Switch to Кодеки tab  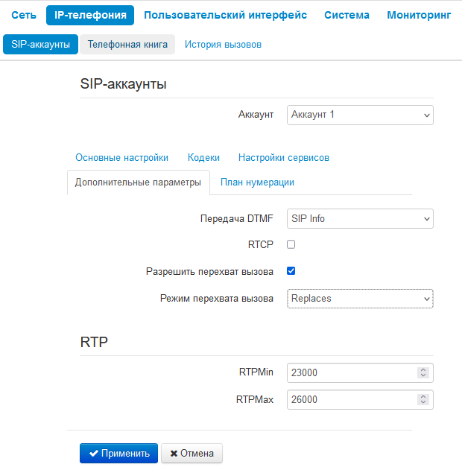203,157
